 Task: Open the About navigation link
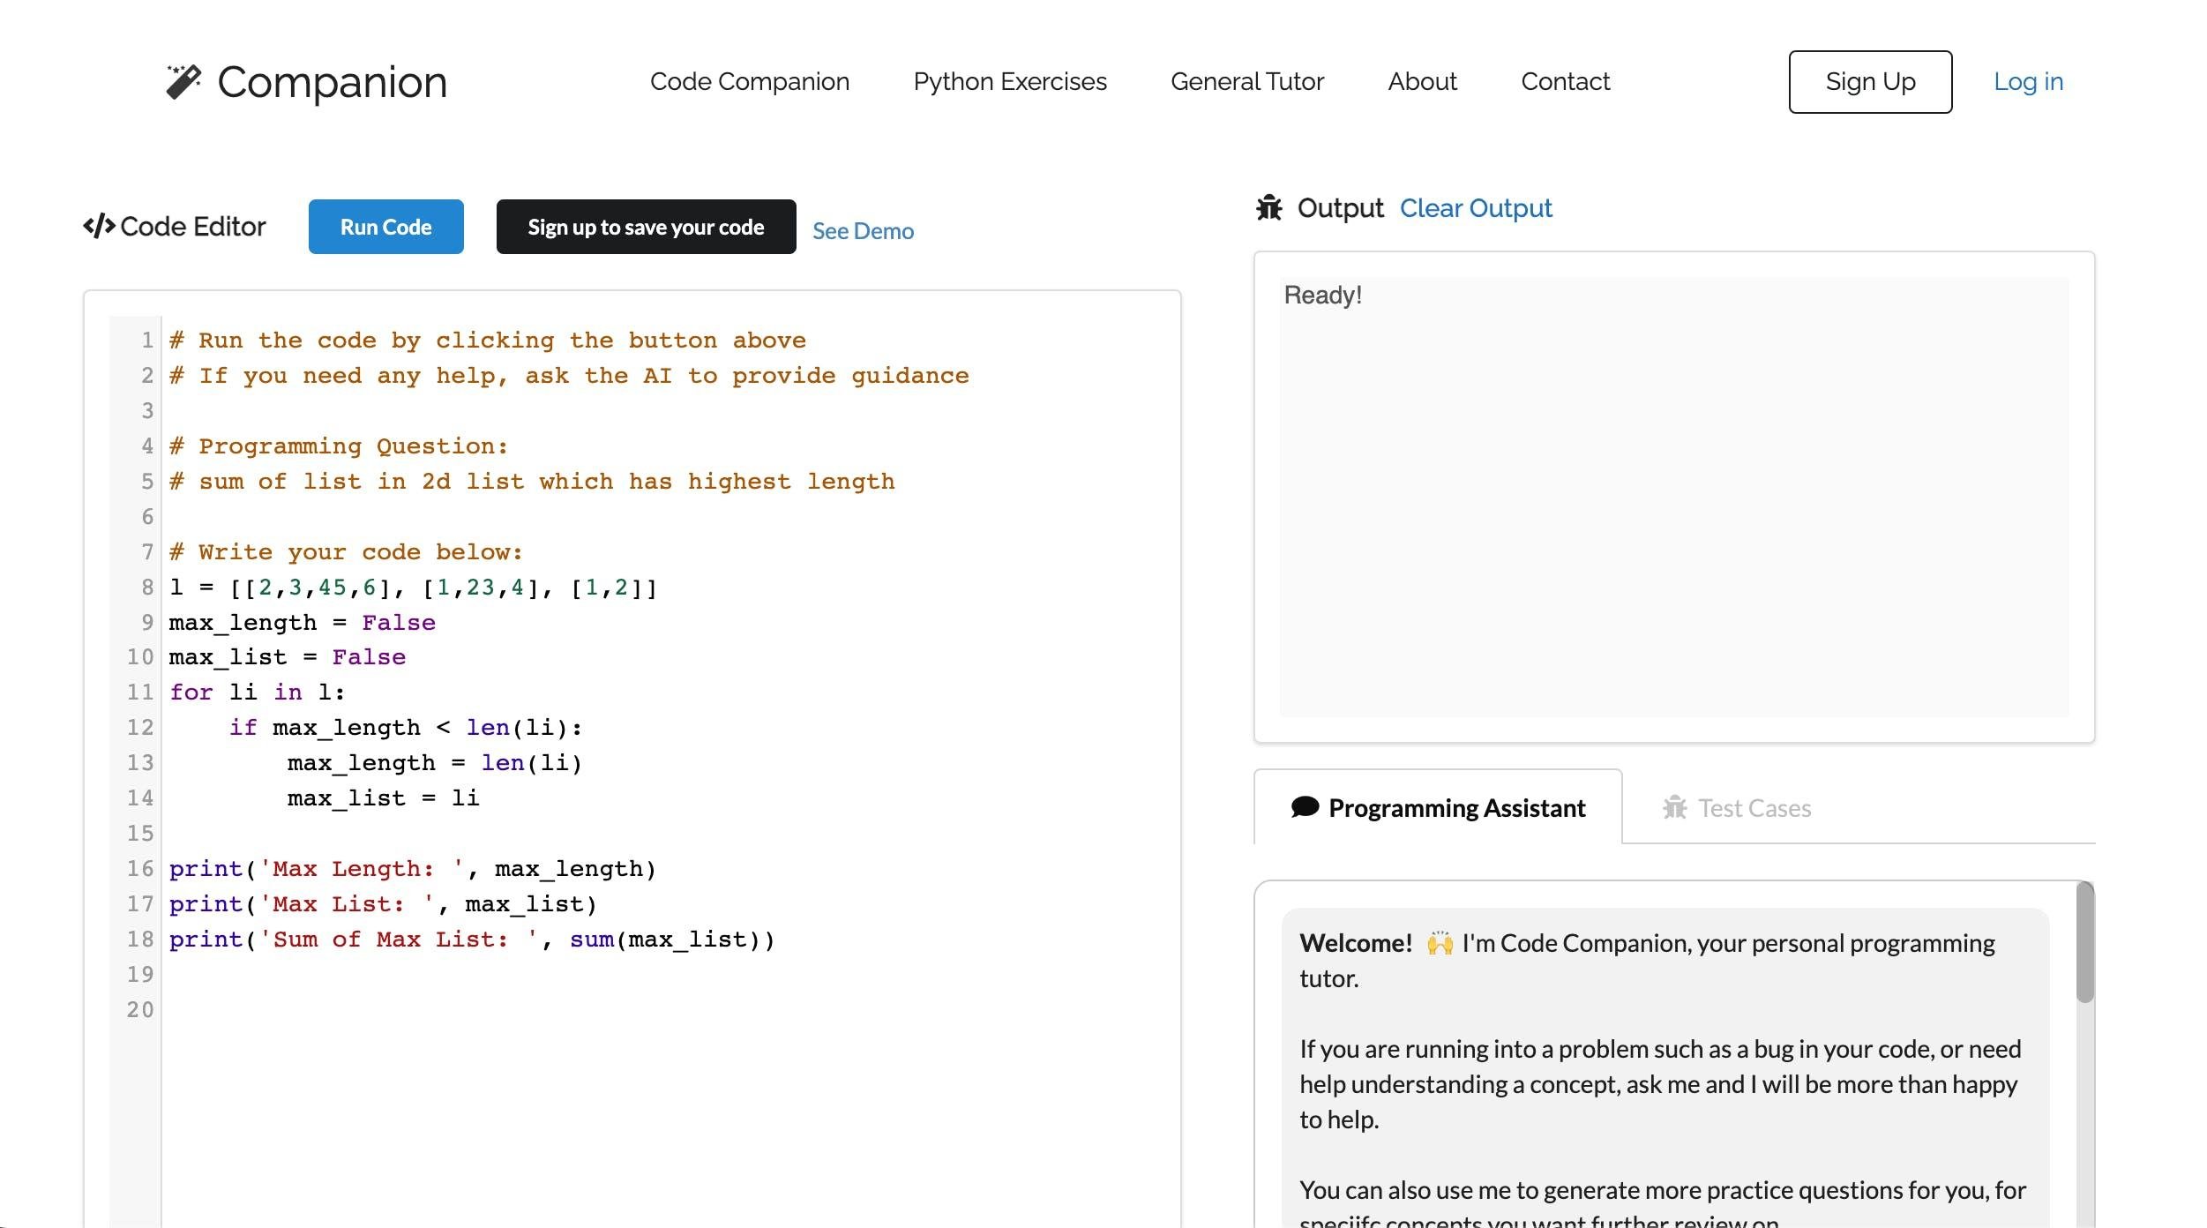(1422, 82)
